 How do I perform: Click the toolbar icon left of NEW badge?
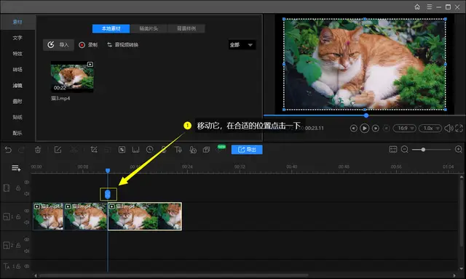[x=206, y=150]
